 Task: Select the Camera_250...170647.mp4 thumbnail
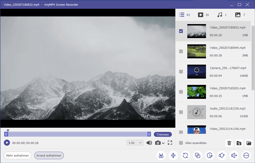pyautogui.click(x=196, y=72)
